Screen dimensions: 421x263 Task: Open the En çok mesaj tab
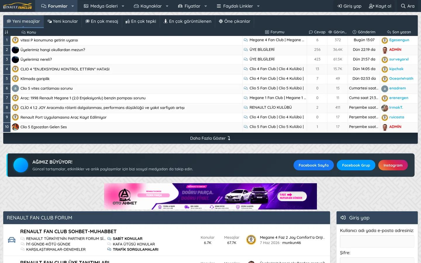tap(102, 21)
